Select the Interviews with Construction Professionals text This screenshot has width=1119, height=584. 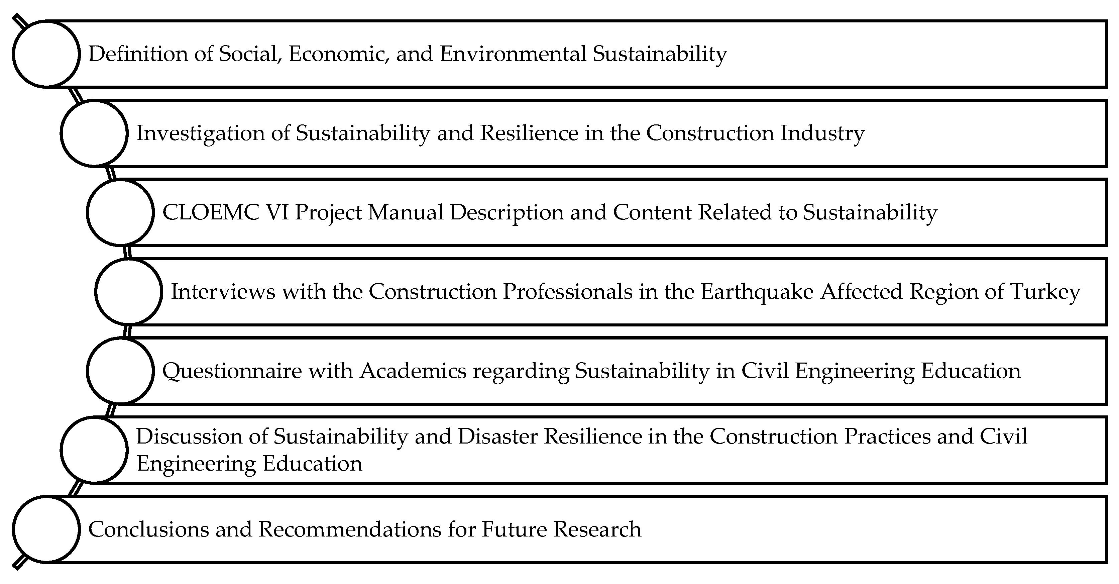click(x=626, y=292)
